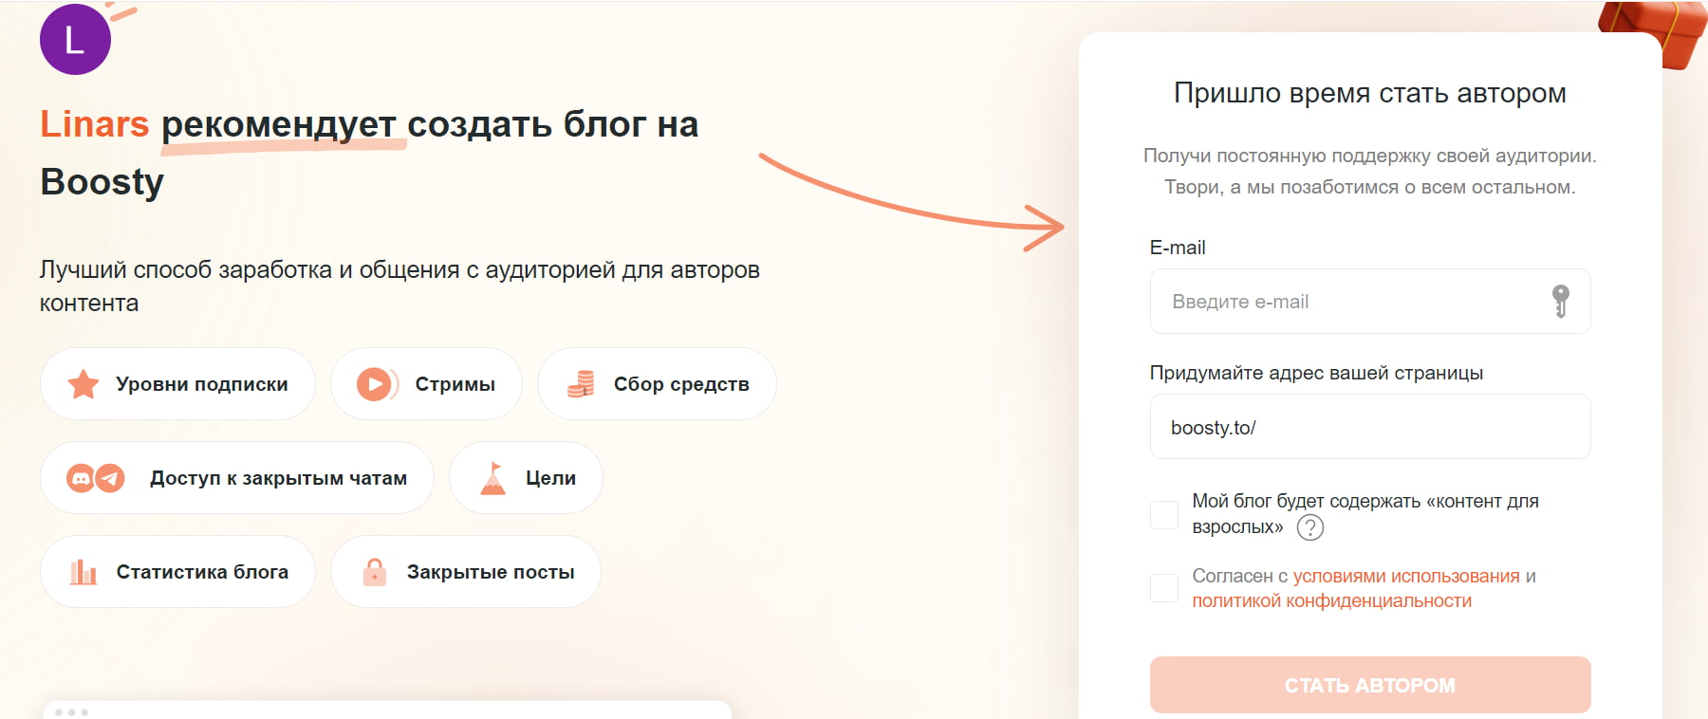Click the Пришло время стать автором heading
This screenshot has height=719, width=1708.
1370,93
